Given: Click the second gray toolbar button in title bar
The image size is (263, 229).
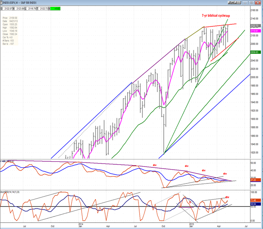Looking at the screenshot, I should (x=237, y=3).
